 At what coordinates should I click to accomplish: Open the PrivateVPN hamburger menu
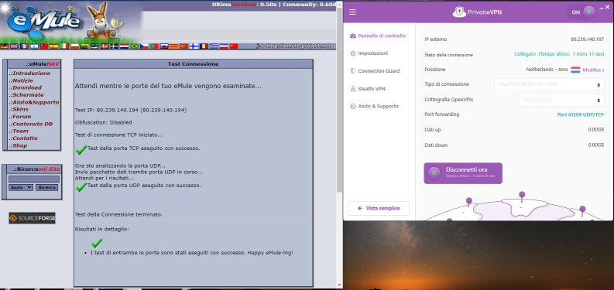(x=352, y=12)
